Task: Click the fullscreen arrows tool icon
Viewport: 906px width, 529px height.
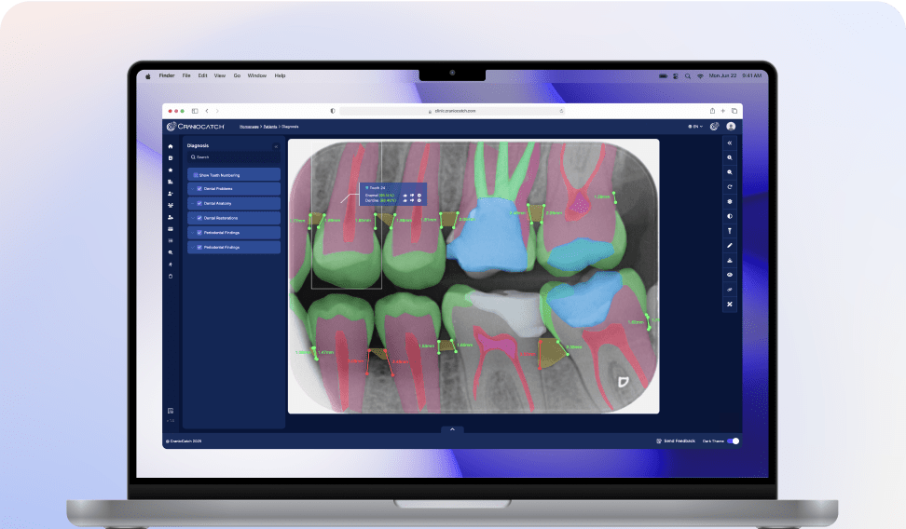Action: pyautogui.click(x=730, y=304)
